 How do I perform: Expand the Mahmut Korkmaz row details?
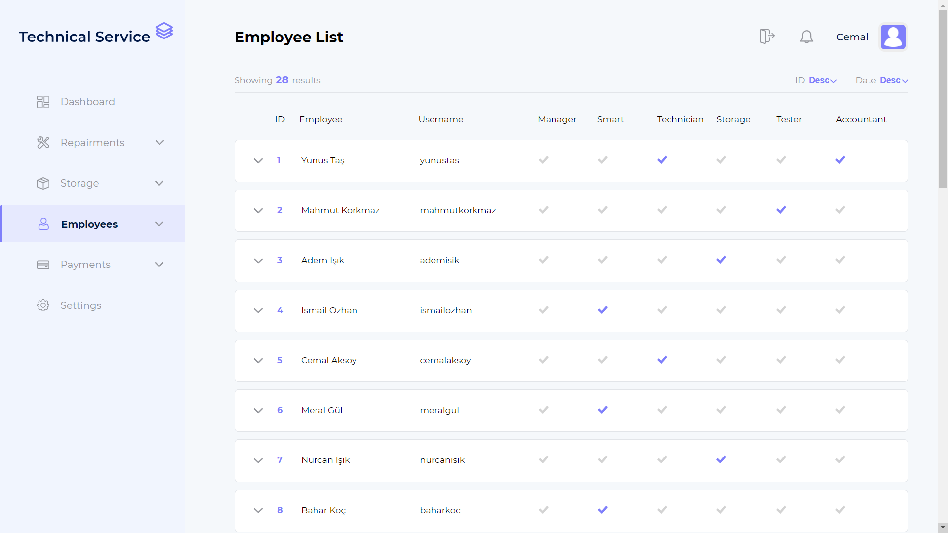coord(258,211)
